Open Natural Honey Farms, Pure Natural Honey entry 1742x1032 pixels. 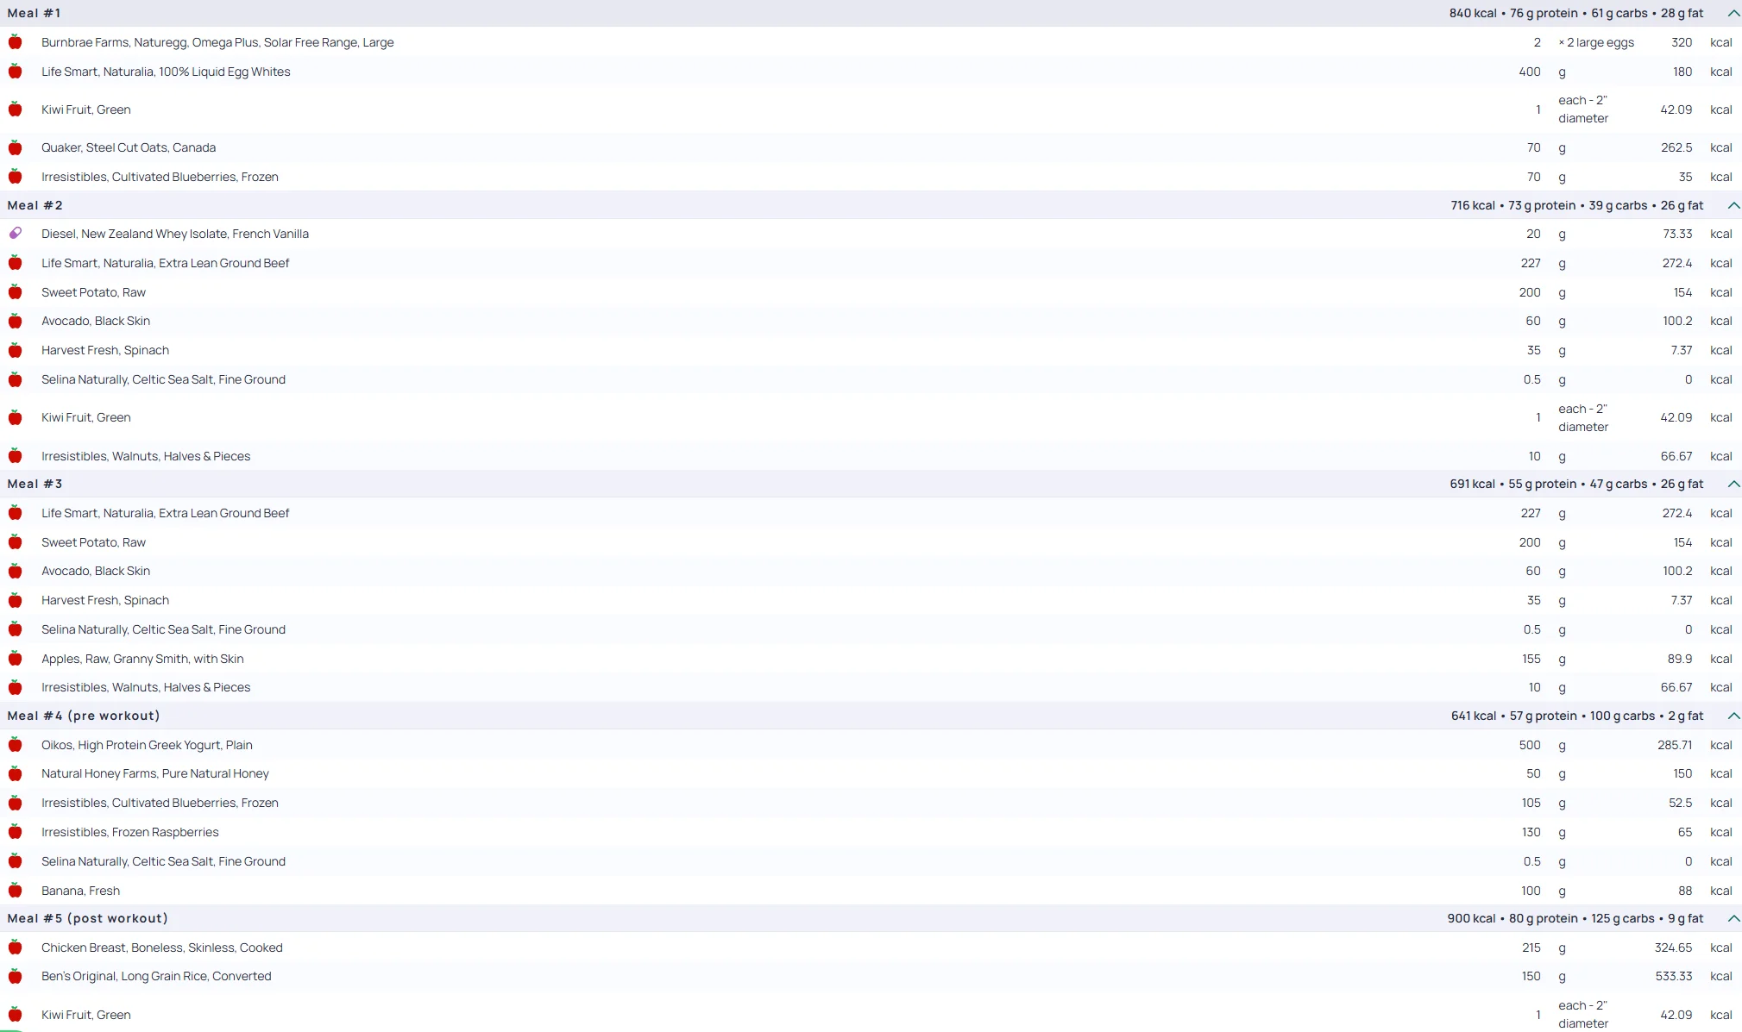pyautogui.click(x=155, y=773)
